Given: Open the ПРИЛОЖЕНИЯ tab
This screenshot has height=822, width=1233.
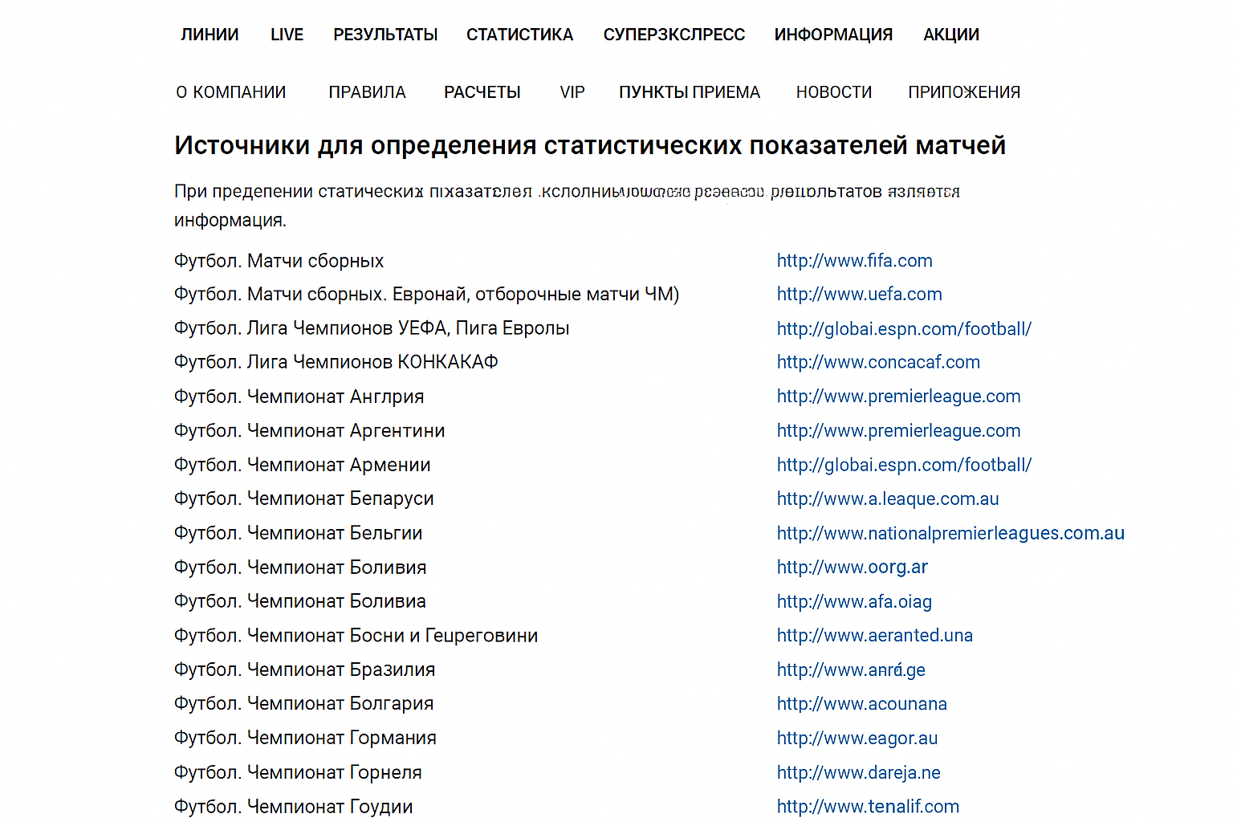Looking at the screenshot, I should [x=964, y=92].
